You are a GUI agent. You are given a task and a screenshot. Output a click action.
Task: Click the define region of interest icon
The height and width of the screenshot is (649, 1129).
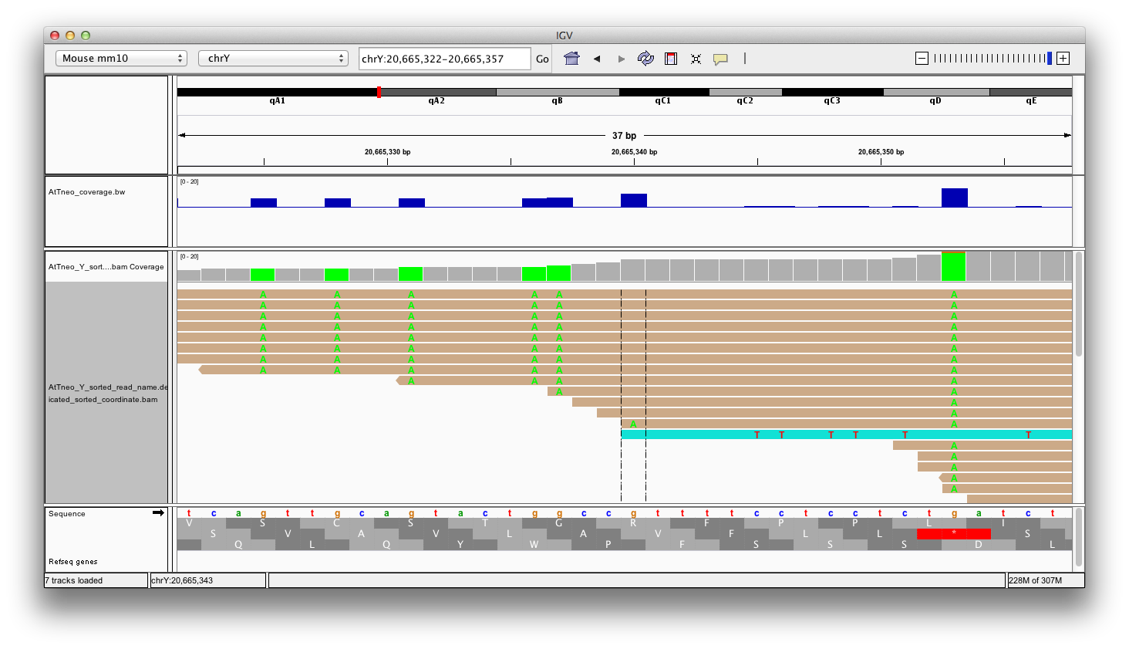tap(671, 59)
